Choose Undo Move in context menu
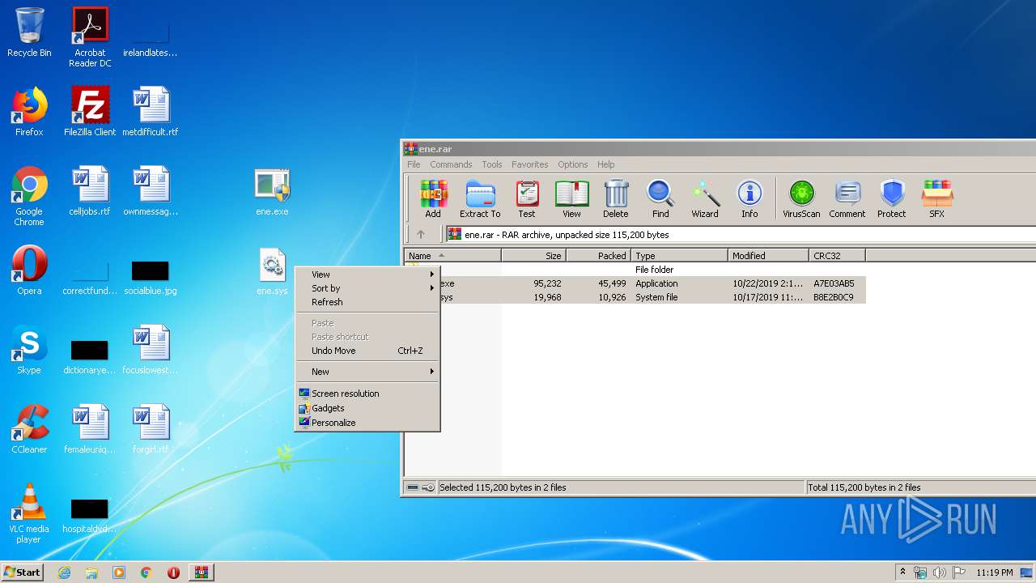The image size is (1036, 583). [x=367, y=351]
